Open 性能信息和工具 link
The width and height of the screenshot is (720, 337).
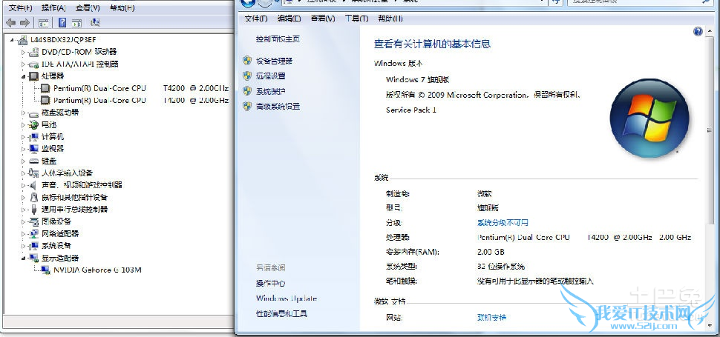pyautogui.click(x=281, y=313)
